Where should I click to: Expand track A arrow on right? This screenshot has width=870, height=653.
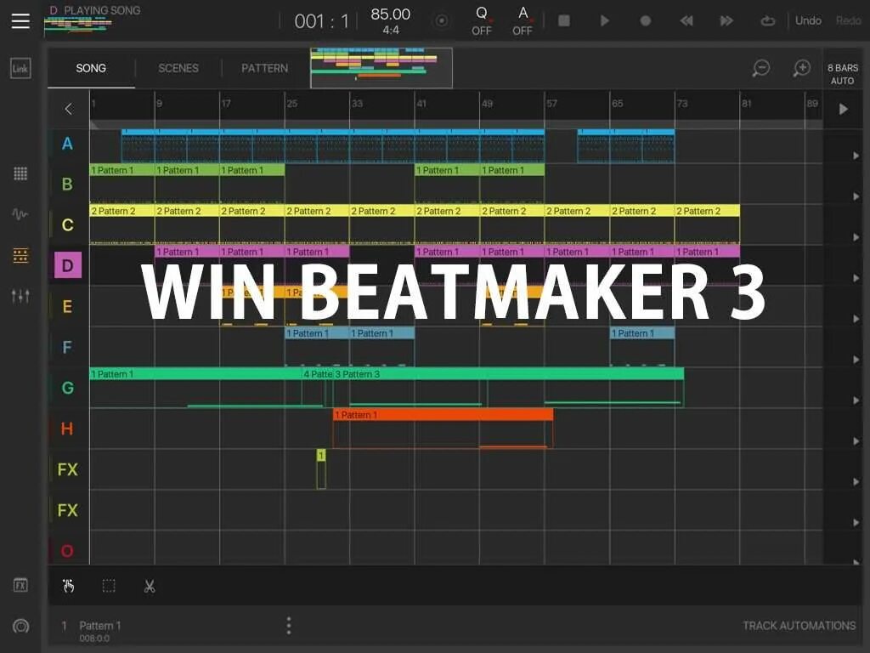point(856,156)
